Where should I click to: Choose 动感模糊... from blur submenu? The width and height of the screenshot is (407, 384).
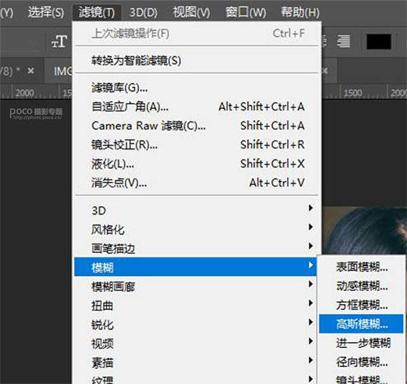[362, 286]
